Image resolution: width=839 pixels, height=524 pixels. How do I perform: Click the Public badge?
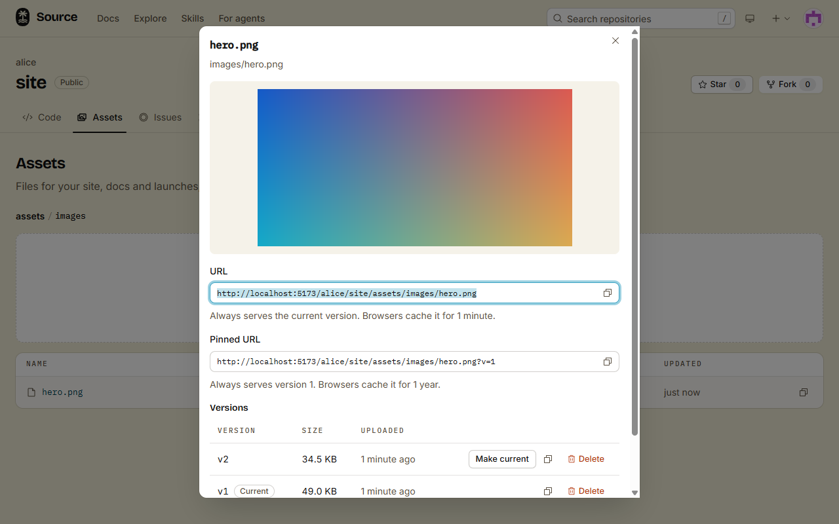pos(71,83)
